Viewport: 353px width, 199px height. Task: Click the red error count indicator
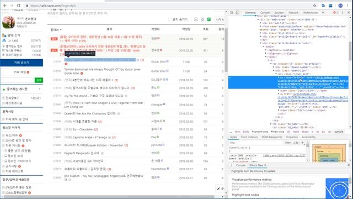(335, 13)
